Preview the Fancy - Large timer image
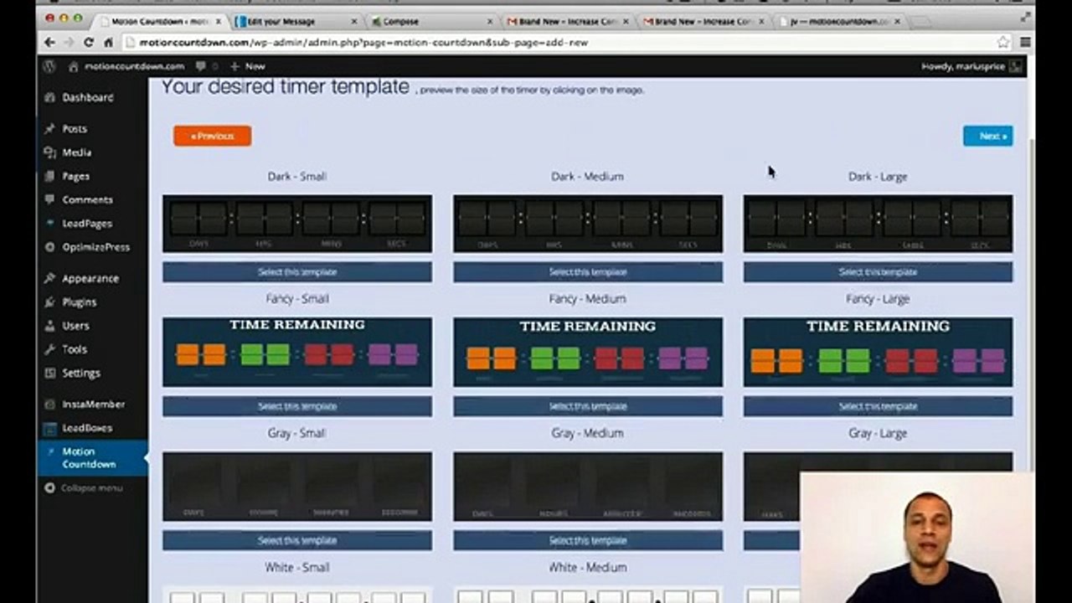The image size is (1072, 603). [x=878, y=352]
